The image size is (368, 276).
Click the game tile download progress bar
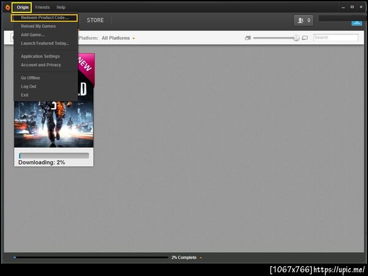coord(54,156)
